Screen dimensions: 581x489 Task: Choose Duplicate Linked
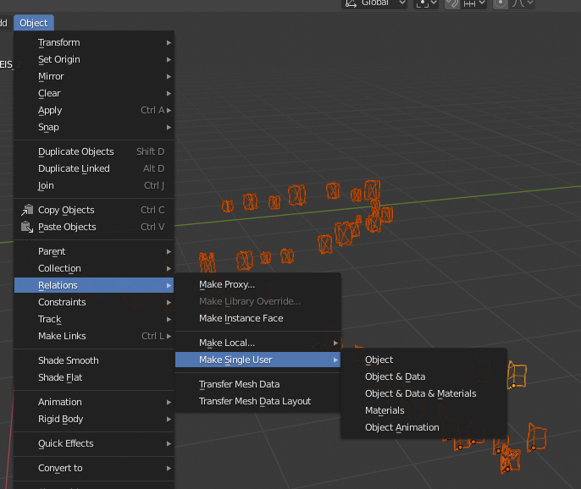pos(94,169)
